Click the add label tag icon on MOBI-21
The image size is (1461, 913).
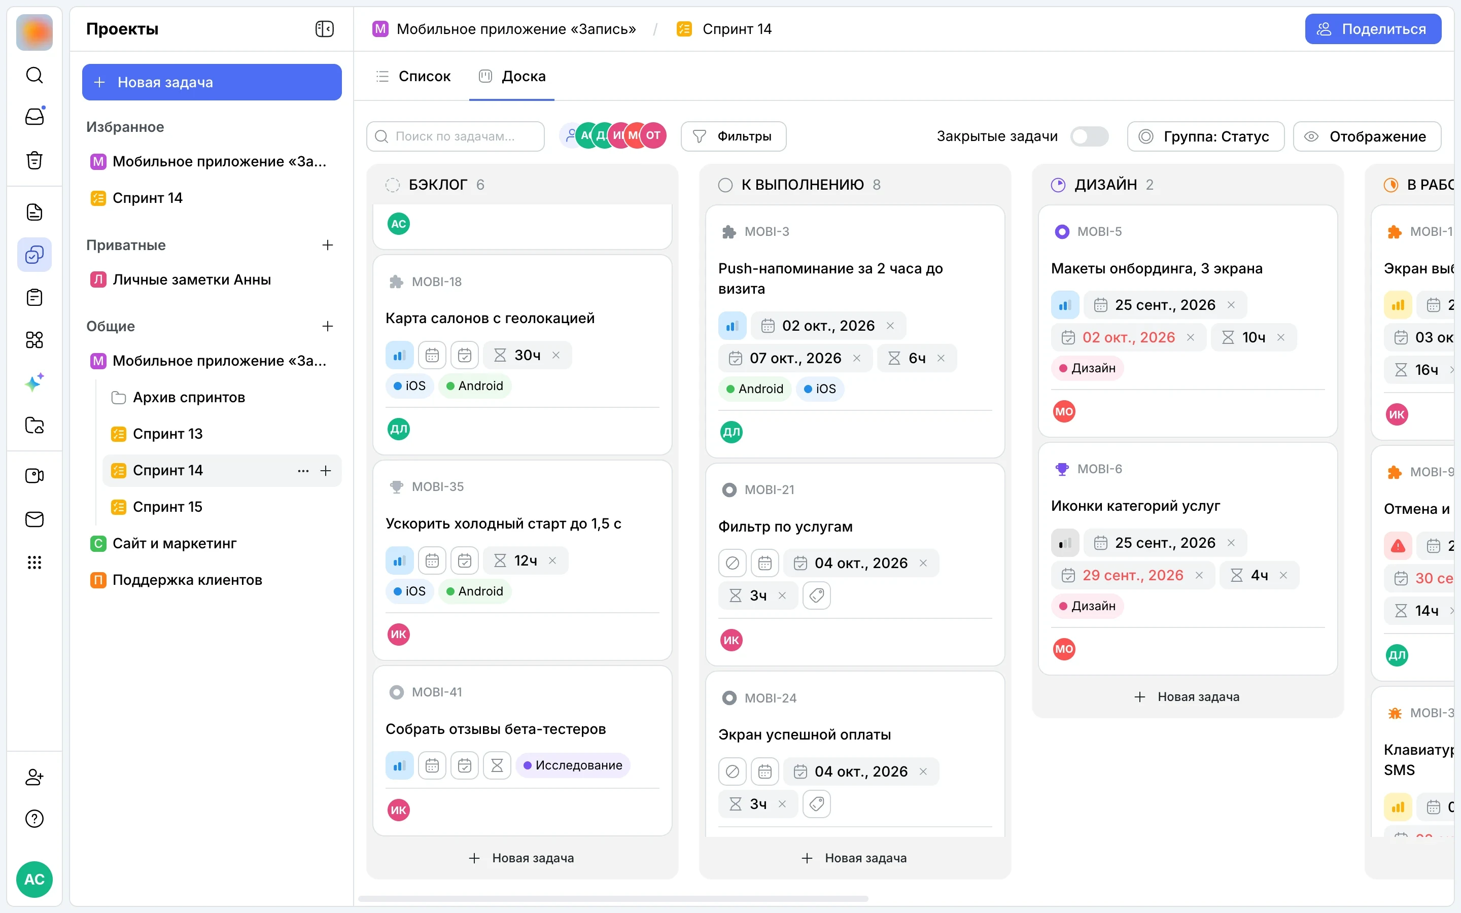click(x=817, y=596)
